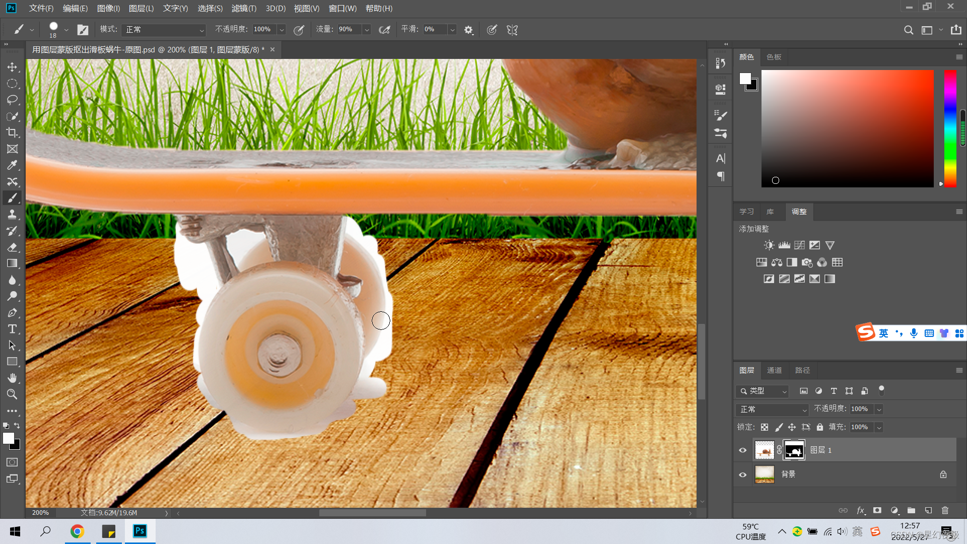967x544 pixels.
Task: Click the delete layer trash icon
Action: coord(945,510)
